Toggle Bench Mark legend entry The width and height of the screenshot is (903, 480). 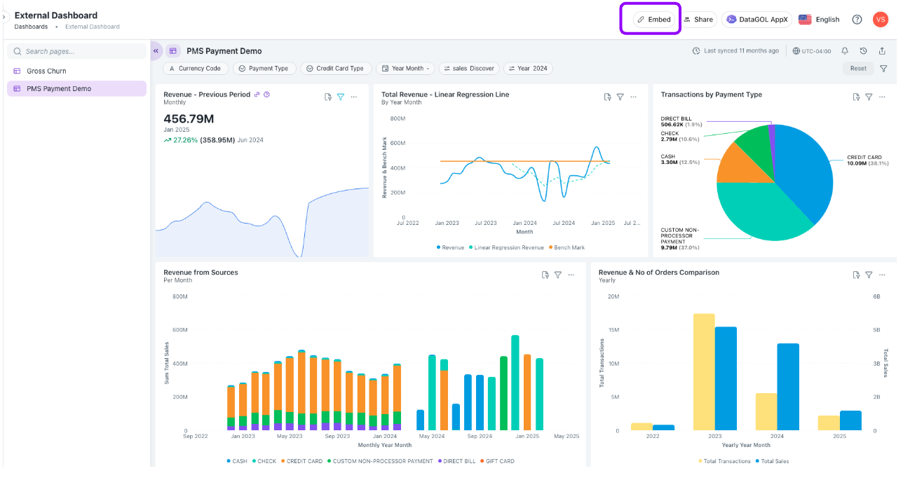point(566,247)
